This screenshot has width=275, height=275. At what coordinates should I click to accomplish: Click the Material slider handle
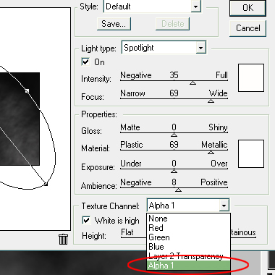coord(211,152)
